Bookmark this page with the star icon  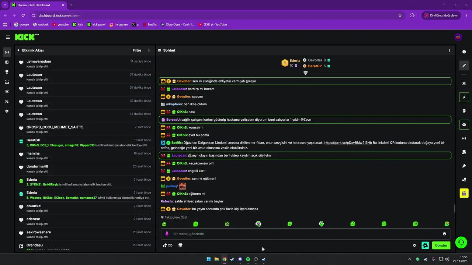click(400, 15)
